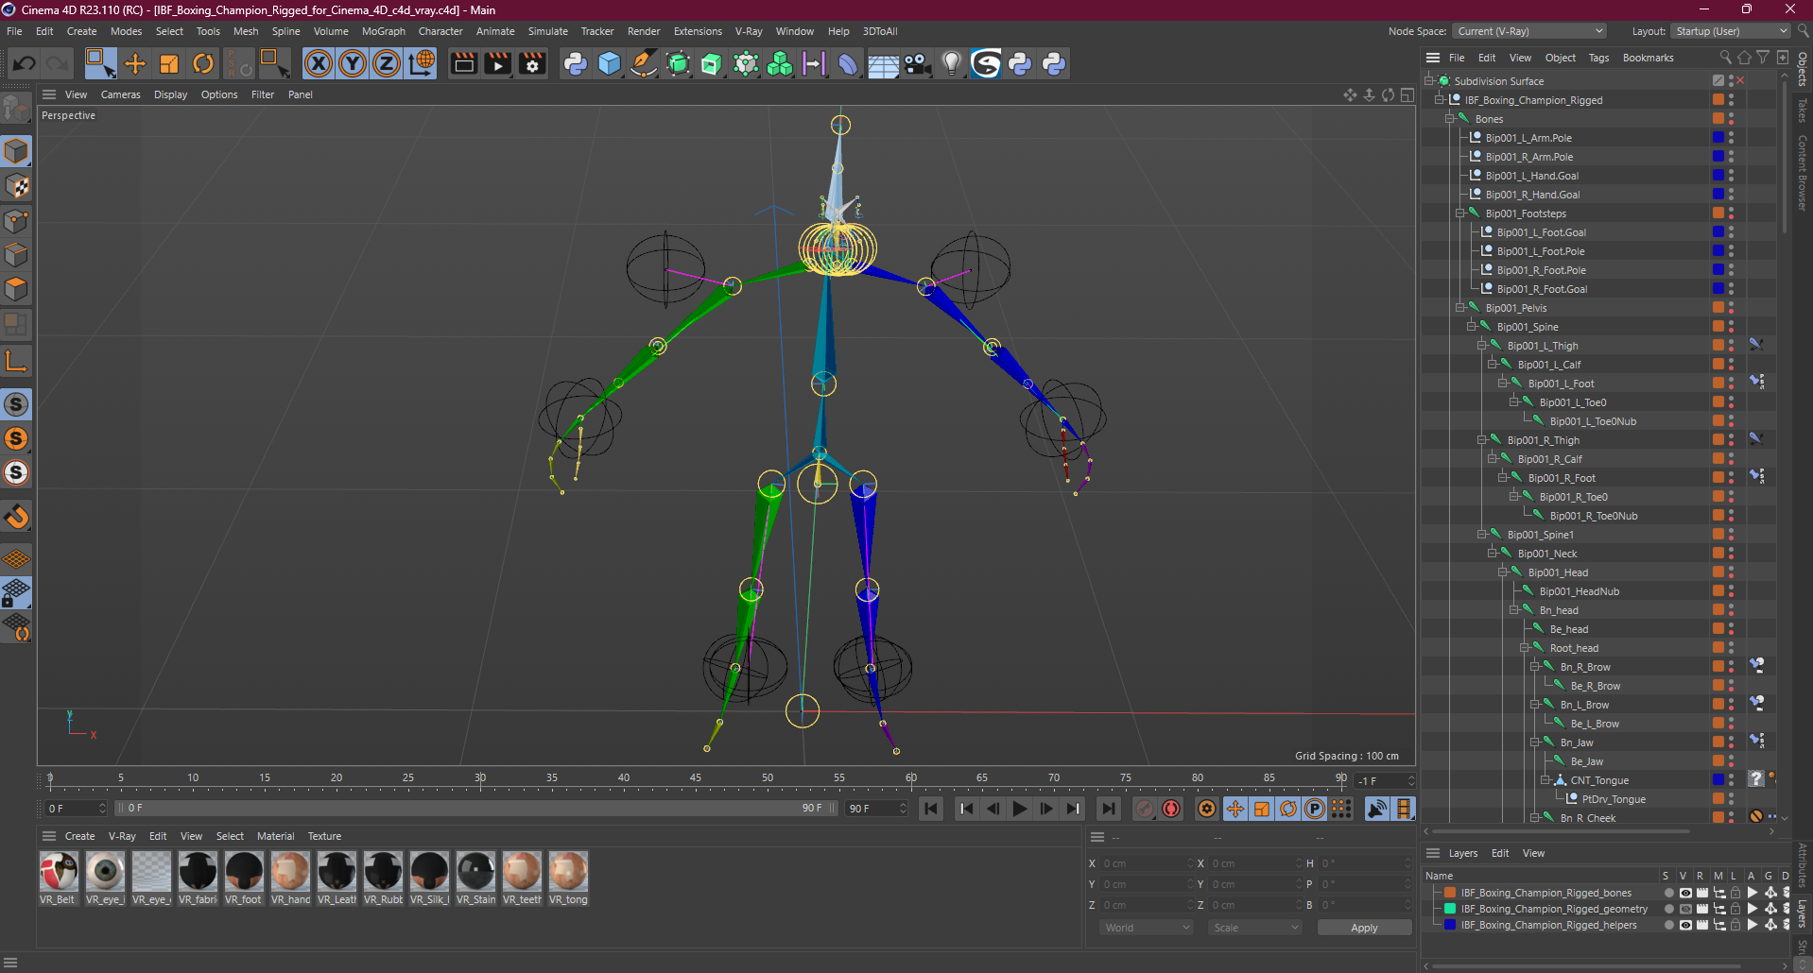Screen dimensions: 1813x973
Task: Toggle visibility of helpers layer eye
Action: [1684, 925]
